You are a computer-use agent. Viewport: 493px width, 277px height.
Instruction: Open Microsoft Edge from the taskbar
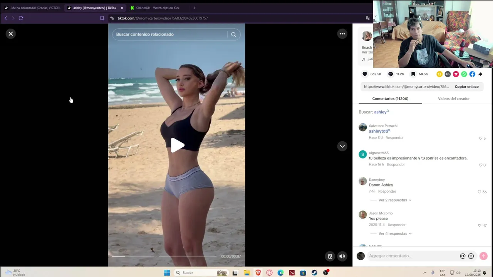(x=280, y=273)
